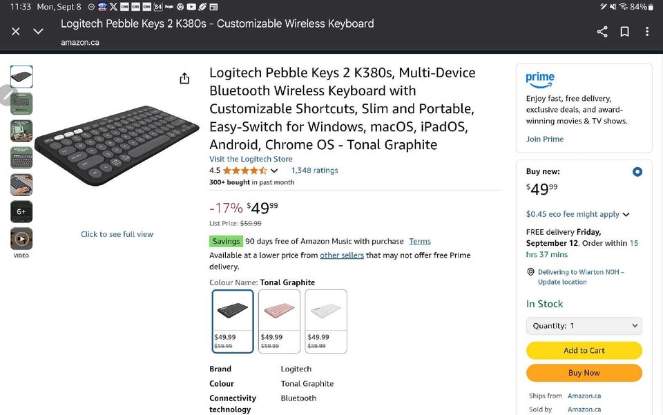Open the Quantity dropdown
The height and width of the screenshot is (415, 663).
click(x=584, y=325)
